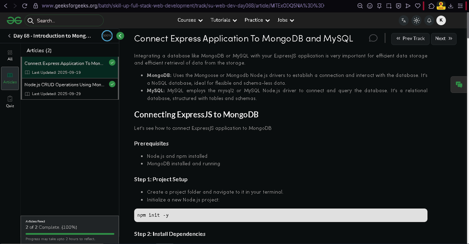
Task: Click the green checkmark on Node.js CRUD article
Action: (x=112, y=84)
